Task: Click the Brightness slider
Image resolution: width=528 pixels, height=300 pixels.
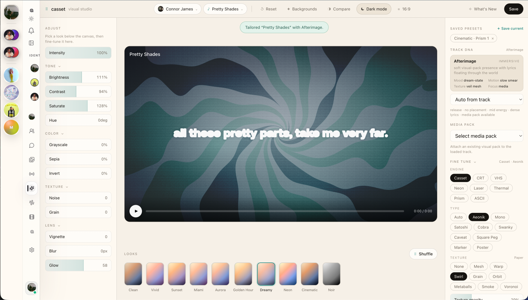Action: tap(78, 77)
